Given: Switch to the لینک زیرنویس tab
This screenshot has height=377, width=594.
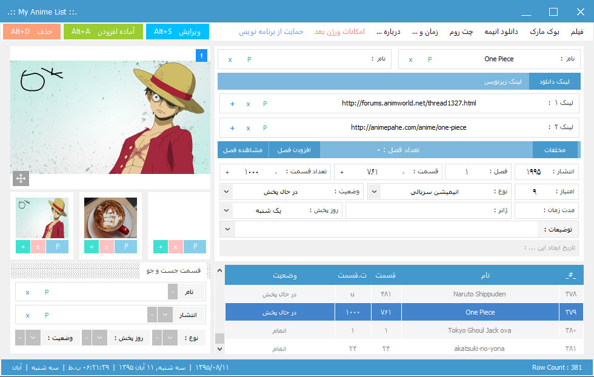Looking at the screenshot, I should pos(502,81).
